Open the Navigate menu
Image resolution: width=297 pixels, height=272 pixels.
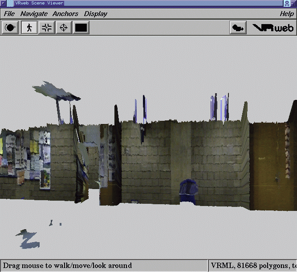point(34,14)
